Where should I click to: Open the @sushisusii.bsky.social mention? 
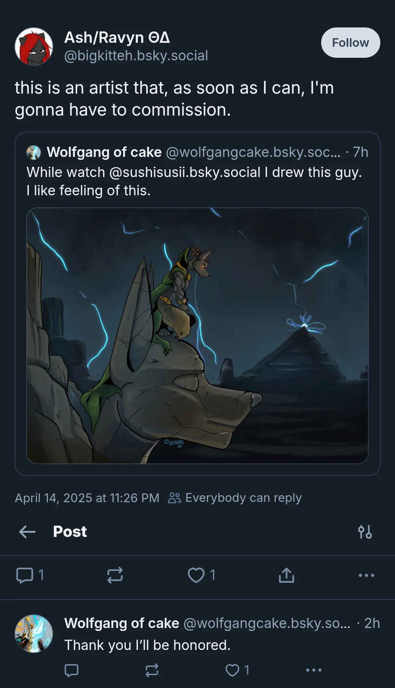[x=185, y=172]
